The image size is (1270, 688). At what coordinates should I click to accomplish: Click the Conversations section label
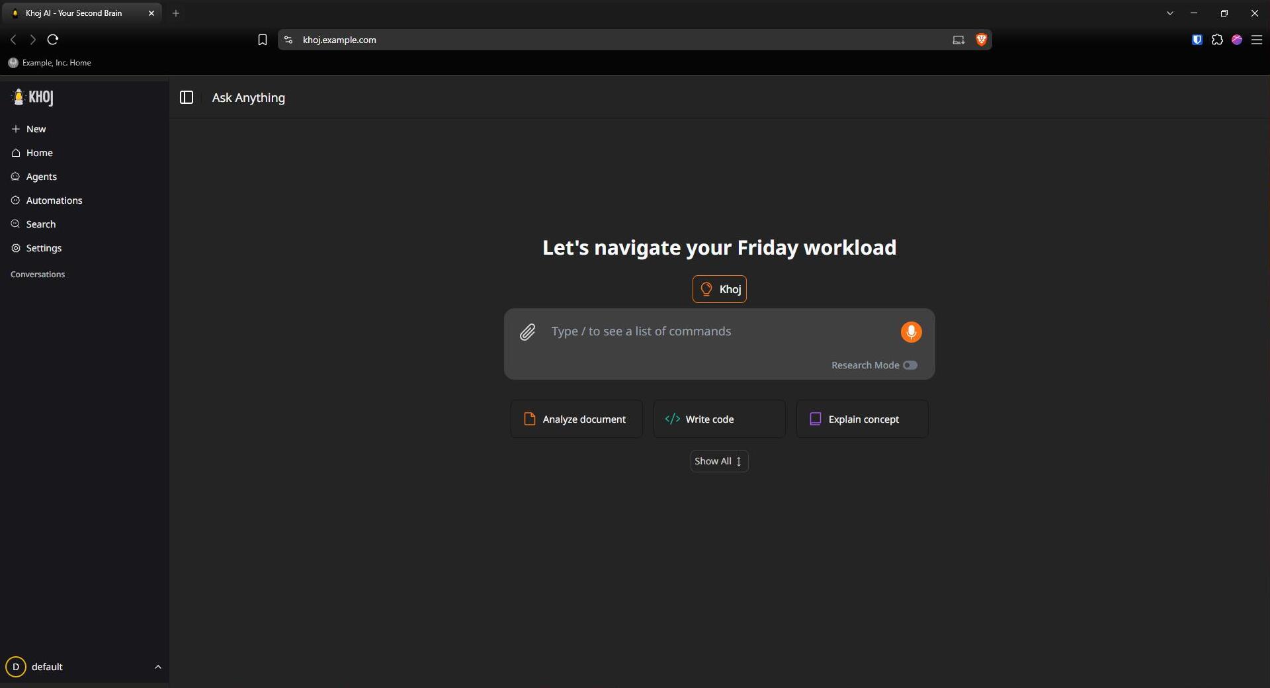point(38,275)
